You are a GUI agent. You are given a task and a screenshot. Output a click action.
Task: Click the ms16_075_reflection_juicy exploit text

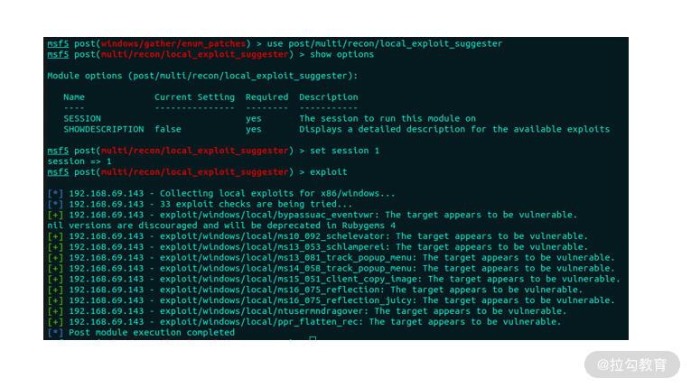pyautogui.click(x=287, y=300)
